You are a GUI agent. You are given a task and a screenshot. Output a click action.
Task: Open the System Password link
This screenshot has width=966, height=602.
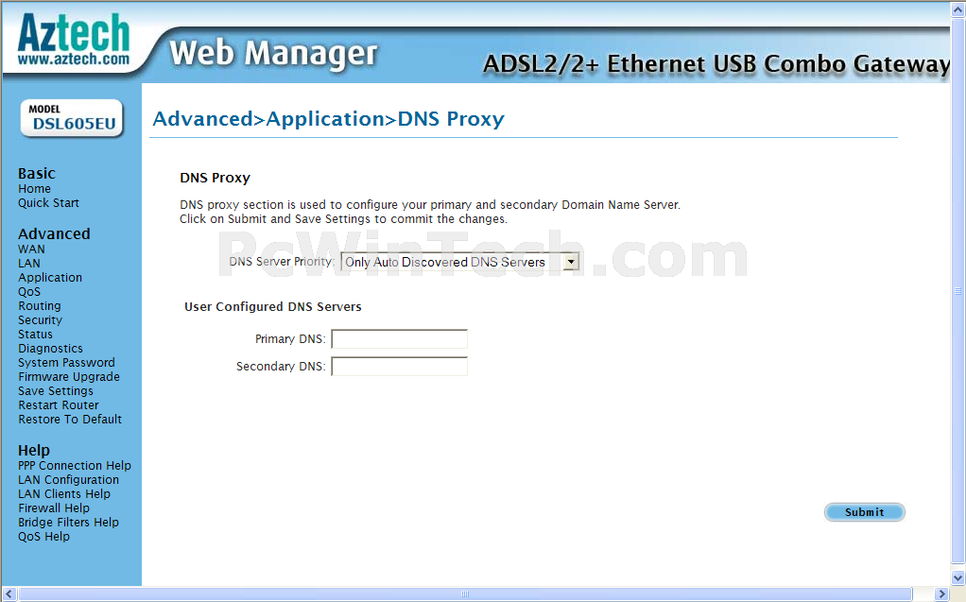click(66, 362)
